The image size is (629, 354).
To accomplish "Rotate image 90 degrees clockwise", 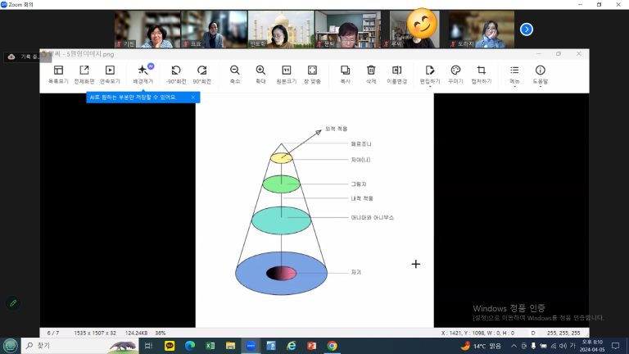I will point(201,74).
